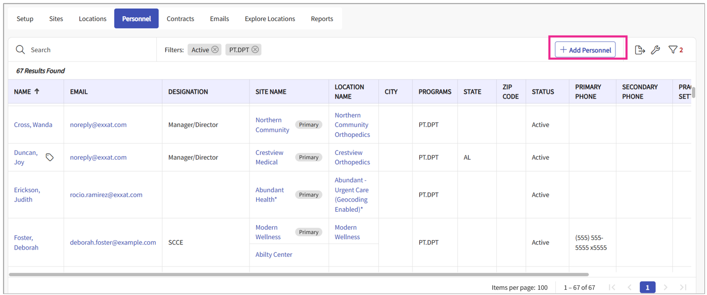Remove the PT.DPT filter chip
Screen dimensions: 707x295
(255, 50)
